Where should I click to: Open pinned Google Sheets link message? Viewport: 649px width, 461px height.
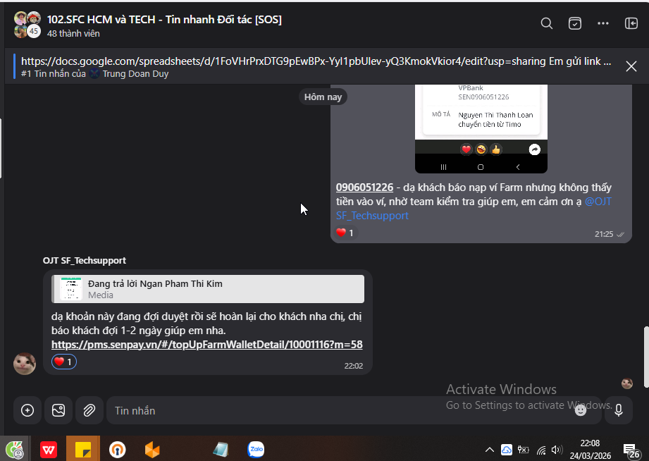(x=316, y=62)
